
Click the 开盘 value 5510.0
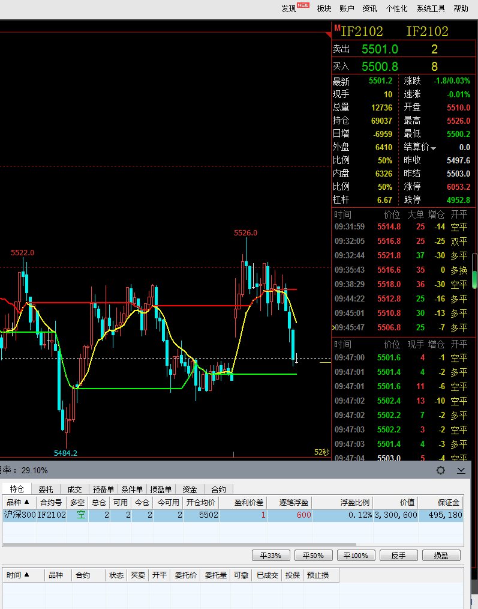tap(458, 108)
